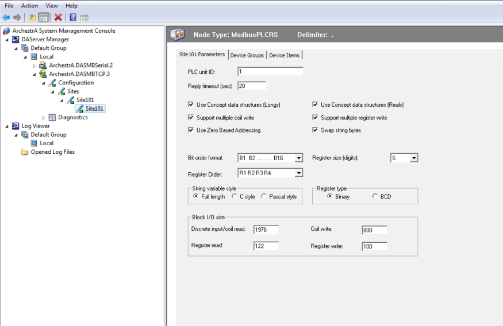Select the Site101 Parameters tab
Image resolution: width=503 pixels, height=326 pixels.
point(202,55)
